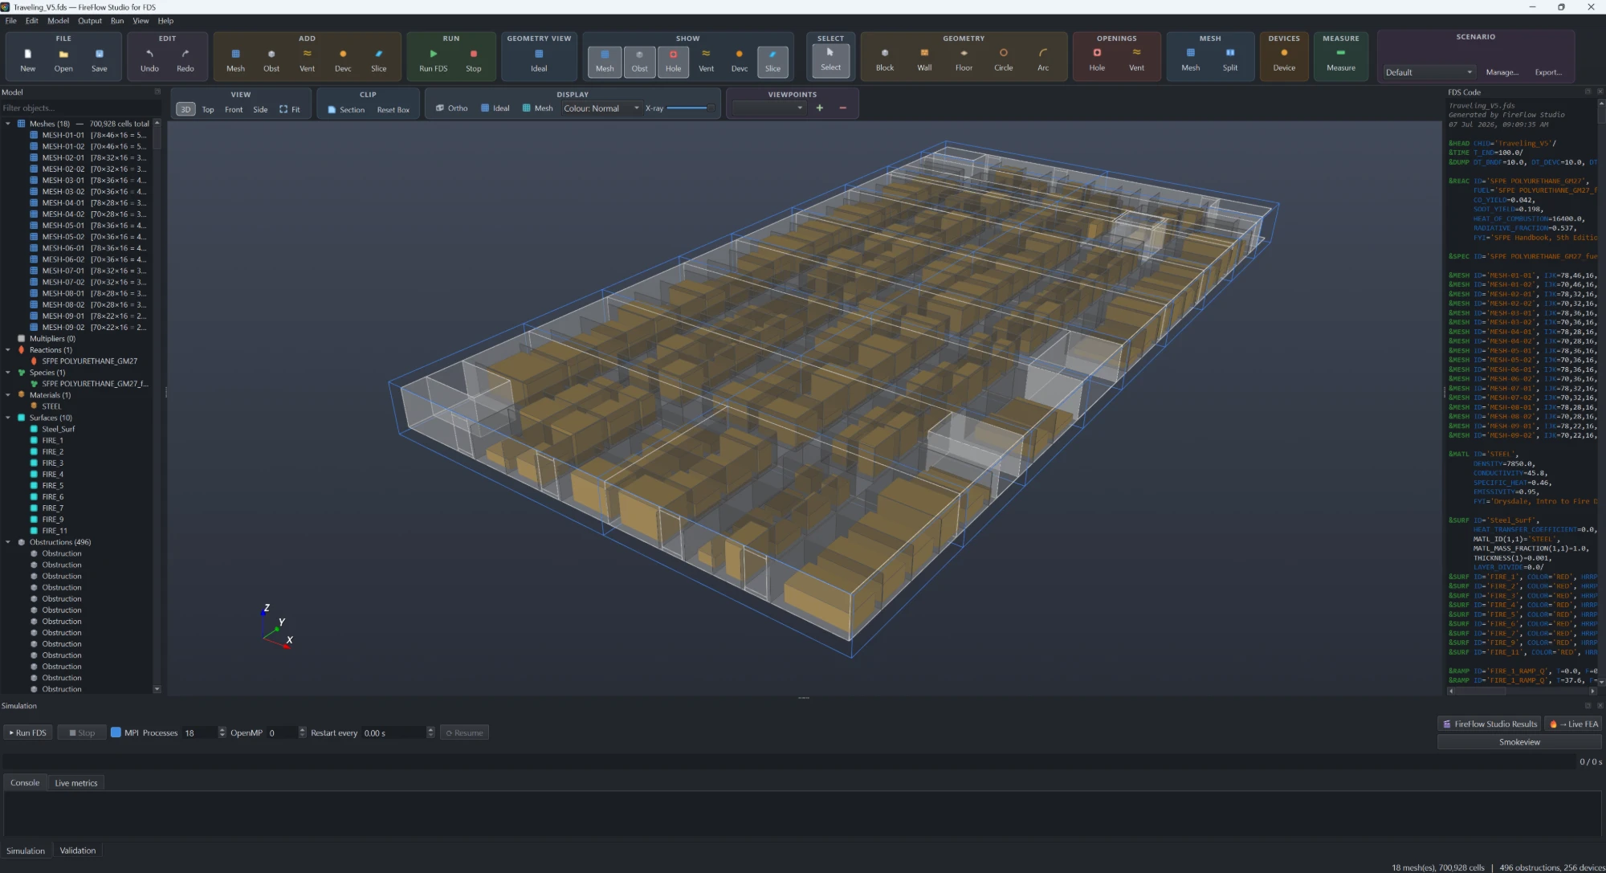
Task: Open the Scenario Default dropdown
Action: 1429,72
